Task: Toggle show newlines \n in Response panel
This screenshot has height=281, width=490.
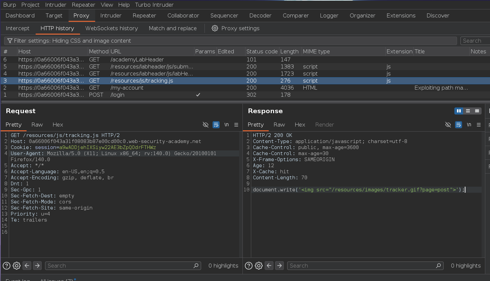Action: pyautogui.click(x=469, y=125)
